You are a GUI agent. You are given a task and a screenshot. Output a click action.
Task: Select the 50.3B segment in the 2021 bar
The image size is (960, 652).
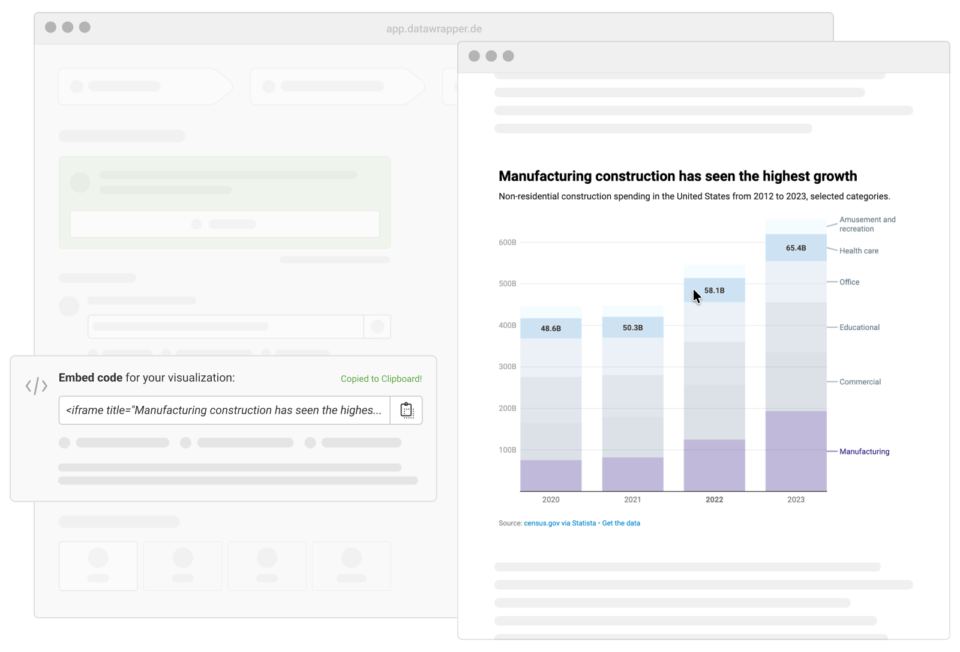click(x=632, y=328)
